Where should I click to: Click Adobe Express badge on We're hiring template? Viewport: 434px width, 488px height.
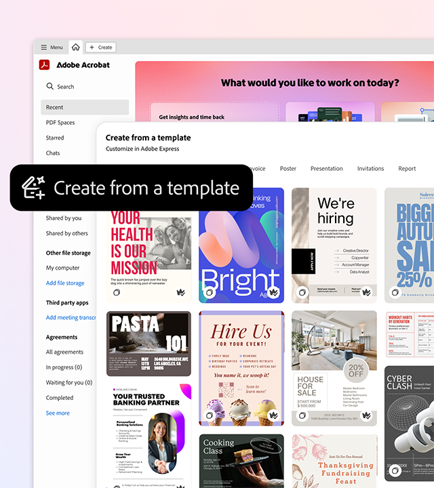coord(302,293)
